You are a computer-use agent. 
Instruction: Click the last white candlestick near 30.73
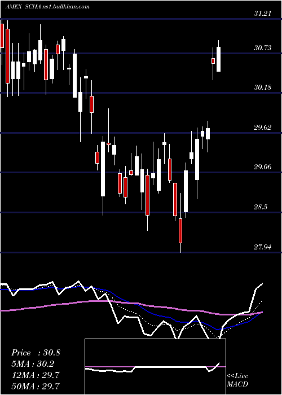click(219, 59)
